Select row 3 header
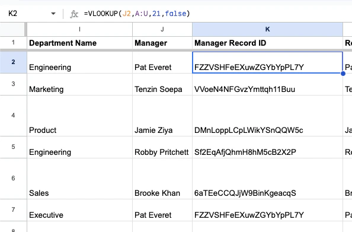 [x=13, y=84]
